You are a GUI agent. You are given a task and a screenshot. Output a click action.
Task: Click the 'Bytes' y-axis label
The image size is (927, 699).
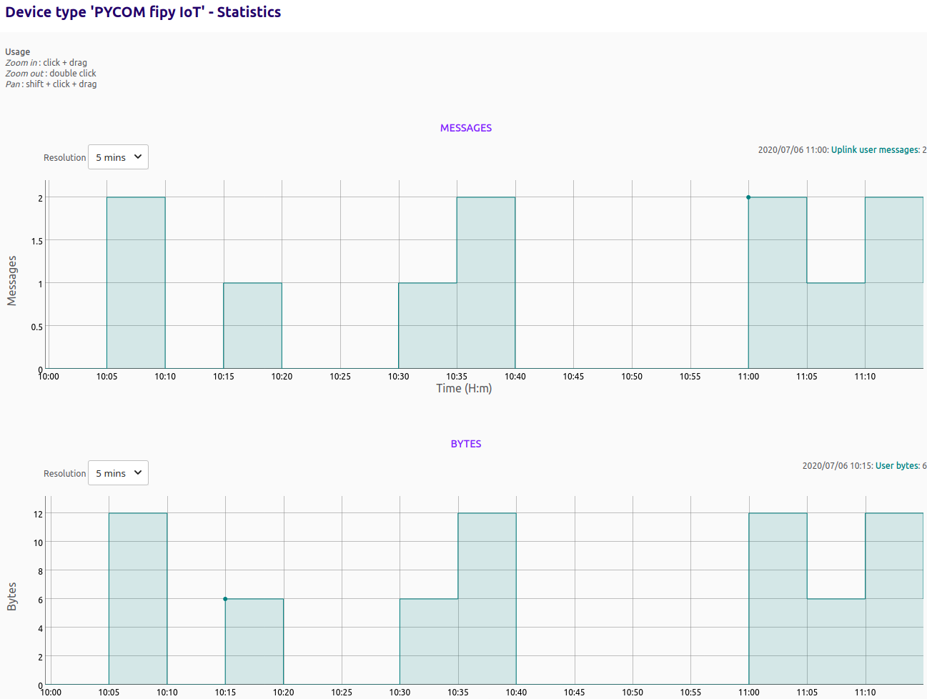tap(11, 597)
